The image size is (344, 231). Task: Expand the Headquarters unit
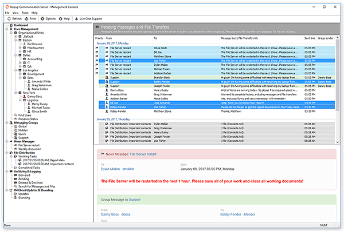pyautogui.click(x=20, y=47)
